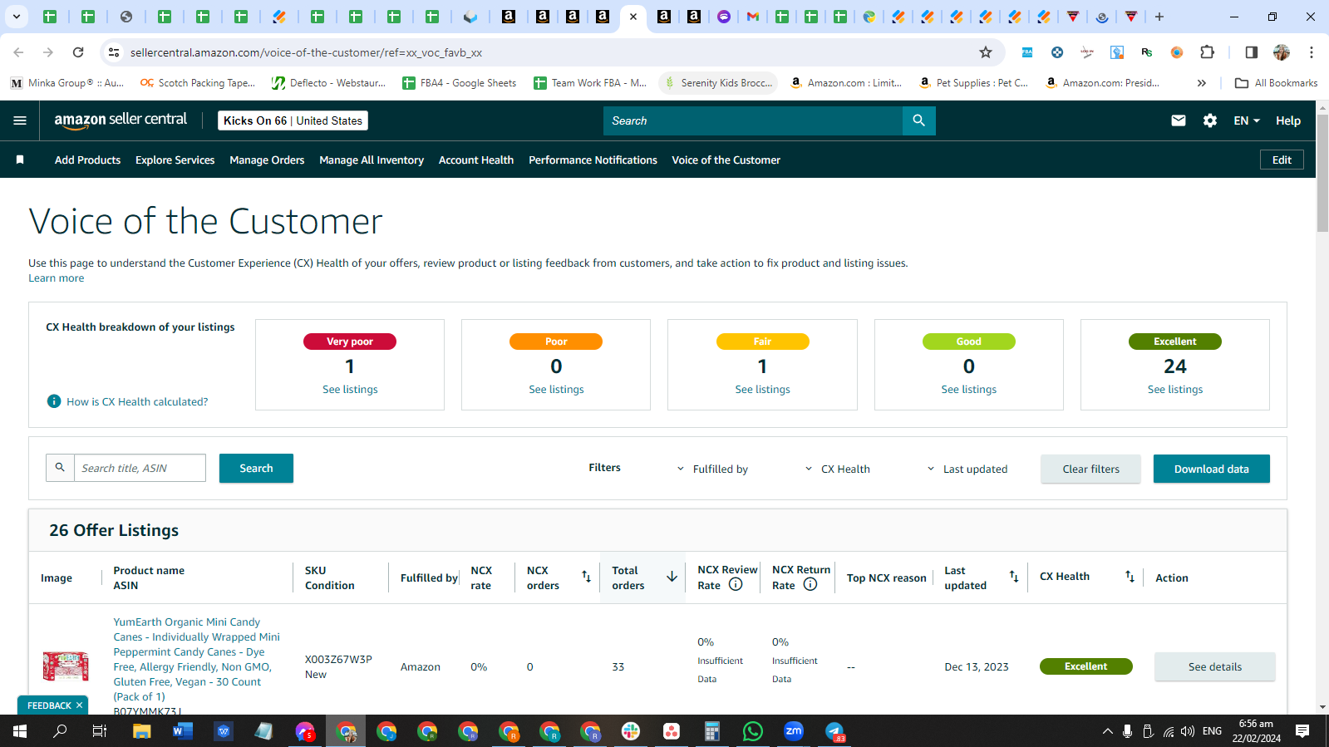Open the Windows notification center
The image size is (1329, 747).
[1302, 731]
